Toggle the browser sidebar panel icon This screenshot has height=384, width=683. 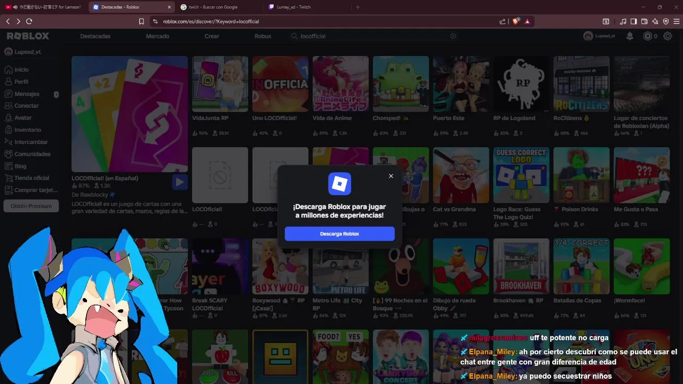point(633,21)
